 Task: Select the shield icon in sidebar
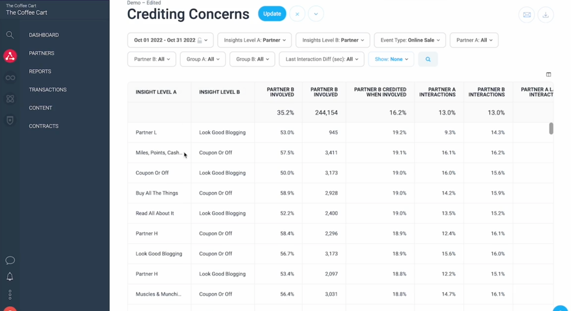10,120
